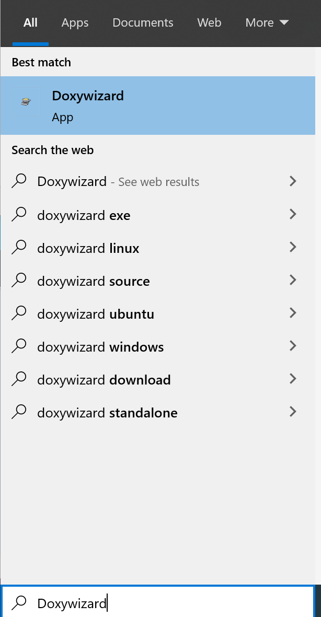Screen dimensions: 321x617
Task: Launch Doxywizard from Best match
Action: [158, 106]
